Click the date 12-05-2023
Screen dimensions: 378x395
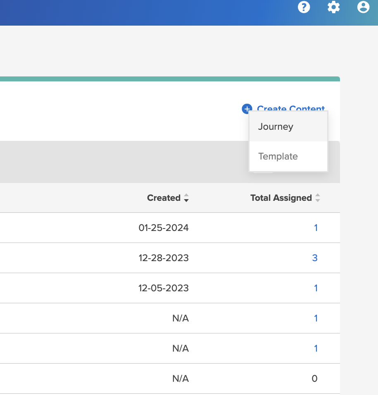point(164,288)
